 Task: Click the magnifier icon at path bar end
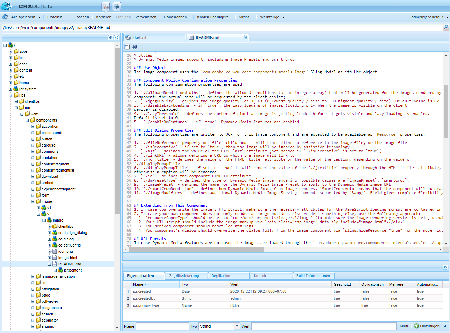(446, 27)
